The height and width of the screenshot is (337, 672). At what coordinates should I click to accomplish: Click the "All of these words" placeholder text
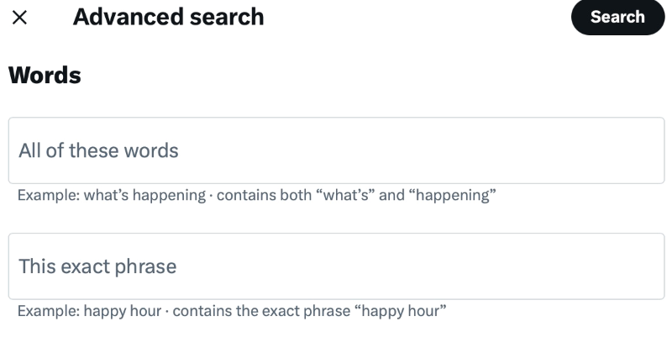99,150
